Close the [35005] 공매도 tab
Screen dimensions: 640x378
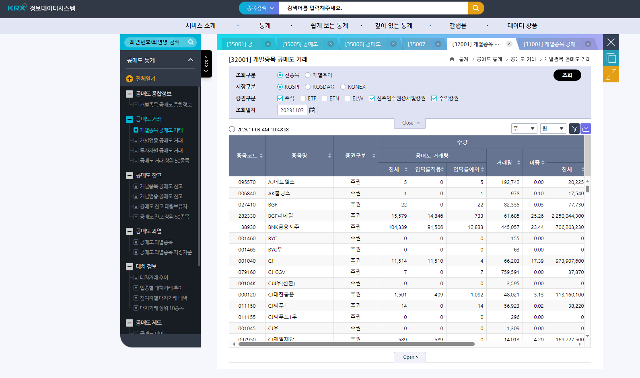(331, 44)
